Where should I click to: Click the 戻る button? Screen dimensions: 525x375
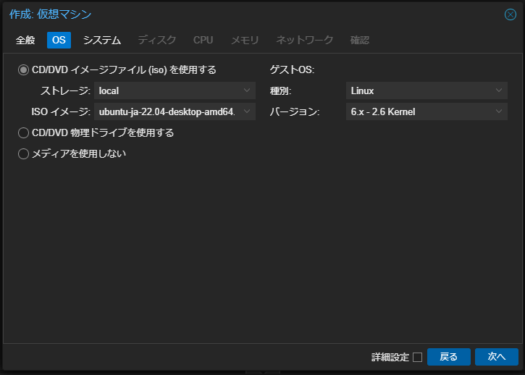click(449, 357)
